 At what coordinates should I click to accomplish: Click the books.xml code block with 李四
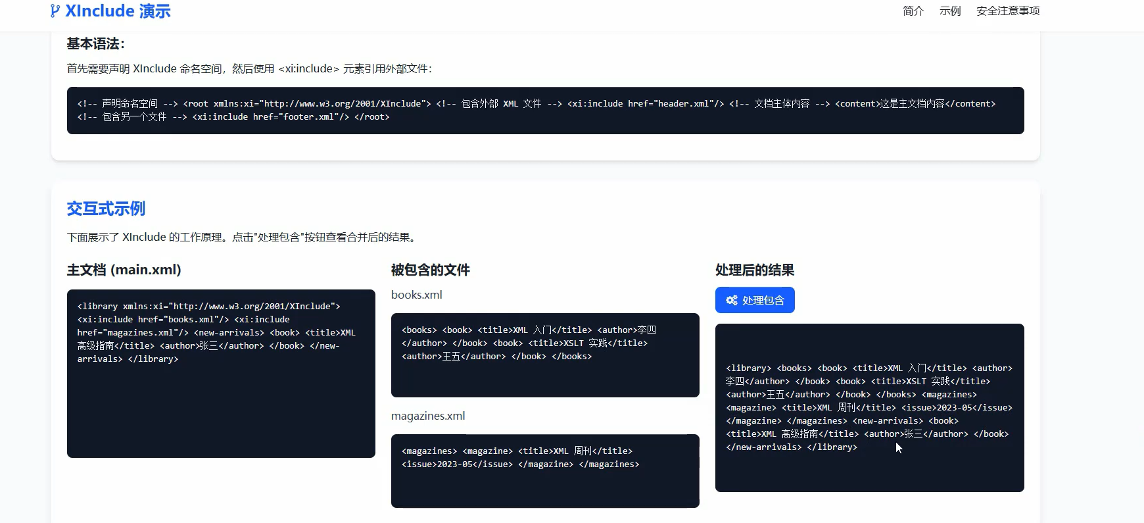click(x=545, y=355)
